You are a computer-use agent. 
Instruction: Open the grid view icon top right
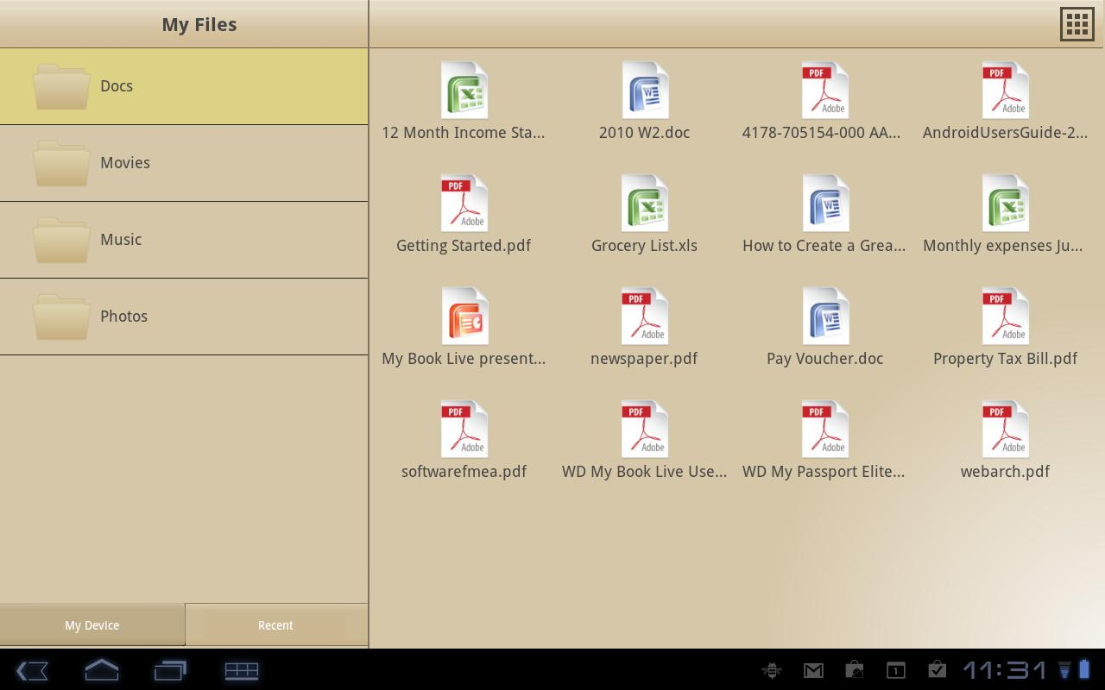[1077, 23]
